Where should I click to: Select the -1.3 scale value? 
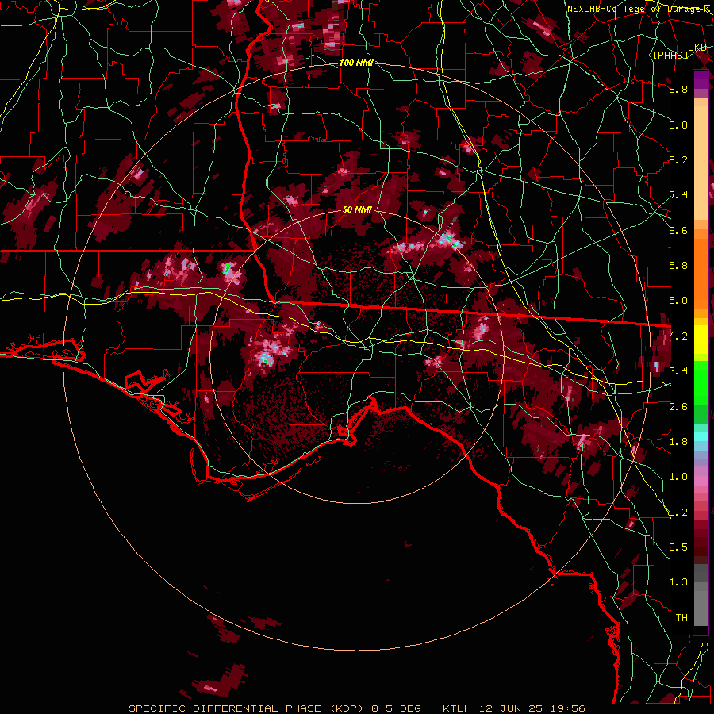[675, 582]
